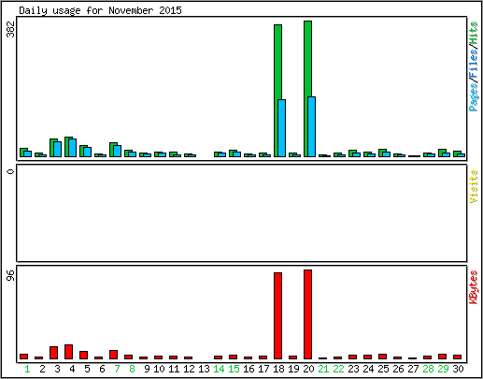
Task: Click the red 'KBytes' legend label
Action: click(x=474, y=287)
